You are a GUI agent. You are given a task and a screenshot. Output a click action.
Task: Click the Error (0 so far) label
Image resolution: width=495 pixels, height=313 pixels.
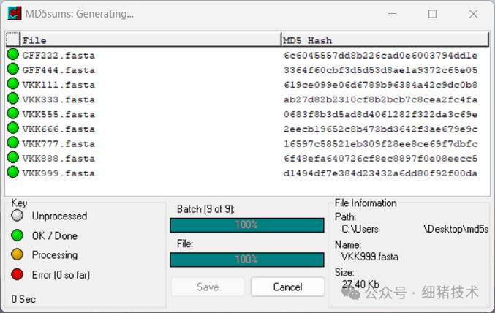pyautogui.click(x=61, y=275)
